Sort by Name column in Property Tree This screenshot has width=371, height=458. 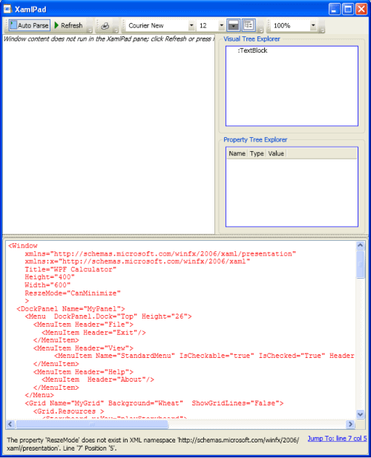point(237,153)
